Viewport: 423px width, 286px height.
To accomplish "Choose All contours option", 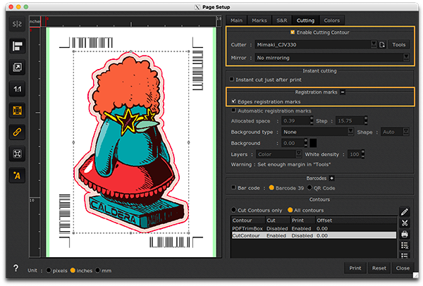I will 290,210.
